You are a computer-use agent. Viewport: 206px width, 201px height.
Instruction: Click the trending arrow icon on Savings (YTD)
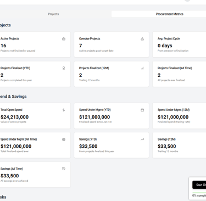[142, 139]
